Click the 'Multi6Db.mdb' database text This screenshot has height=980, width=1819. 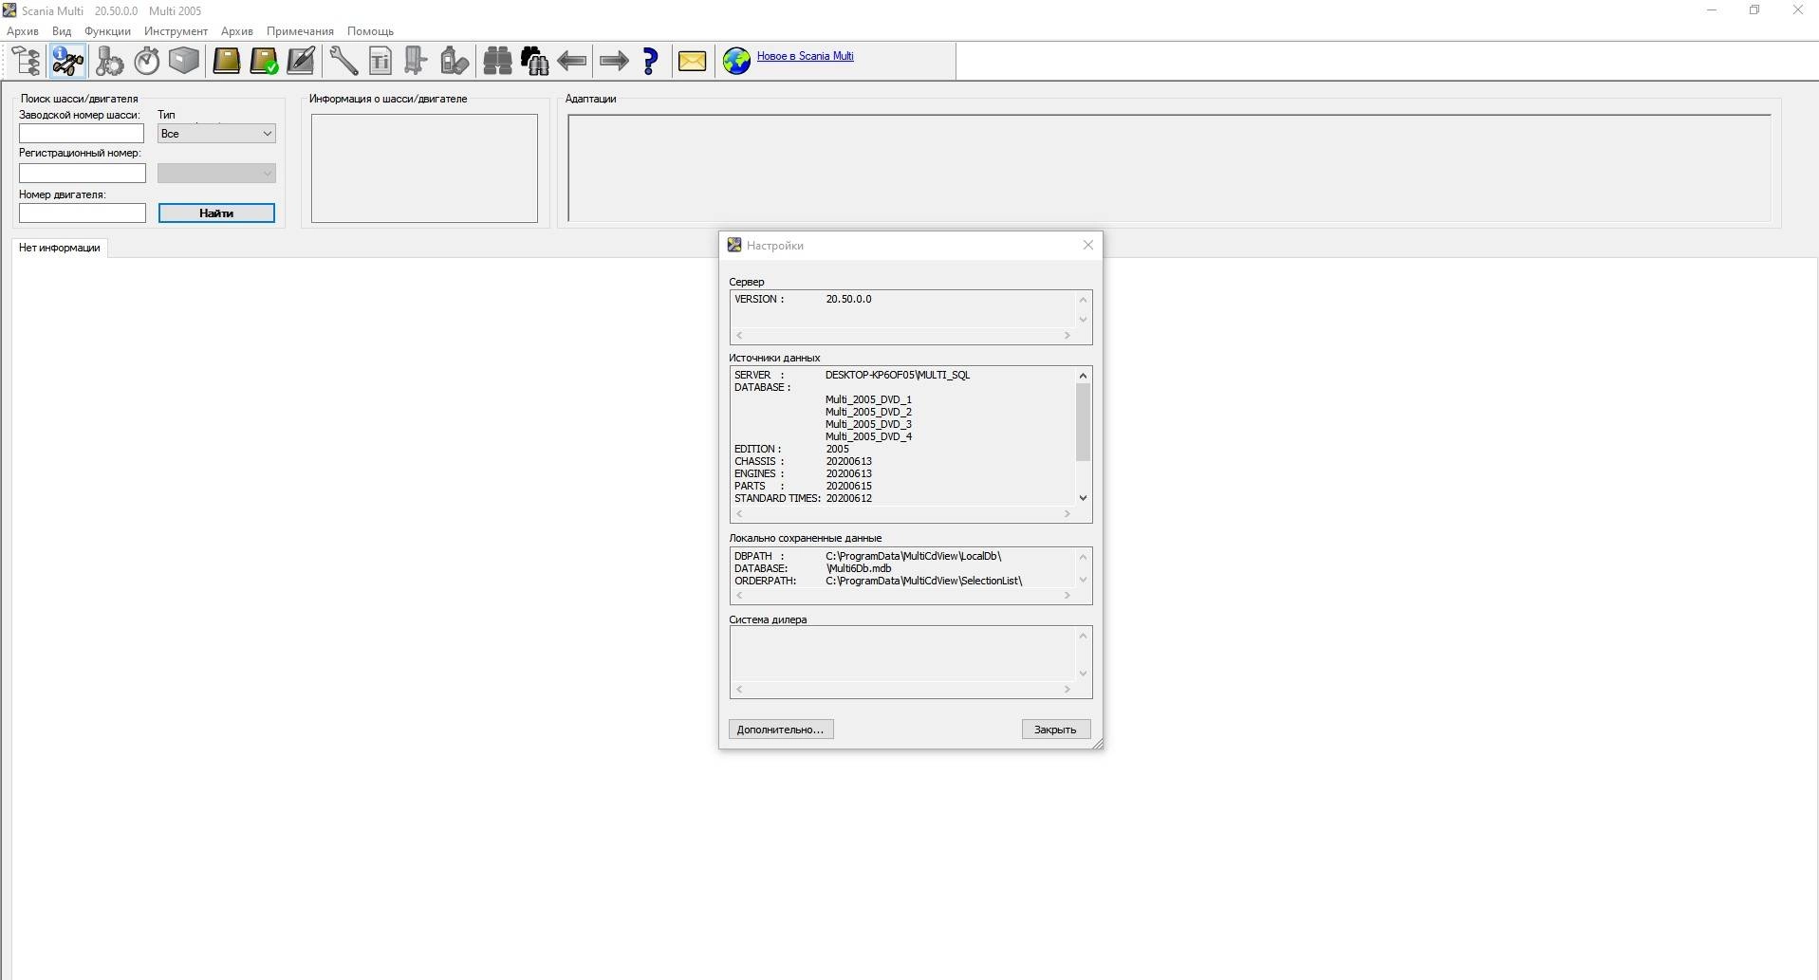859,568
